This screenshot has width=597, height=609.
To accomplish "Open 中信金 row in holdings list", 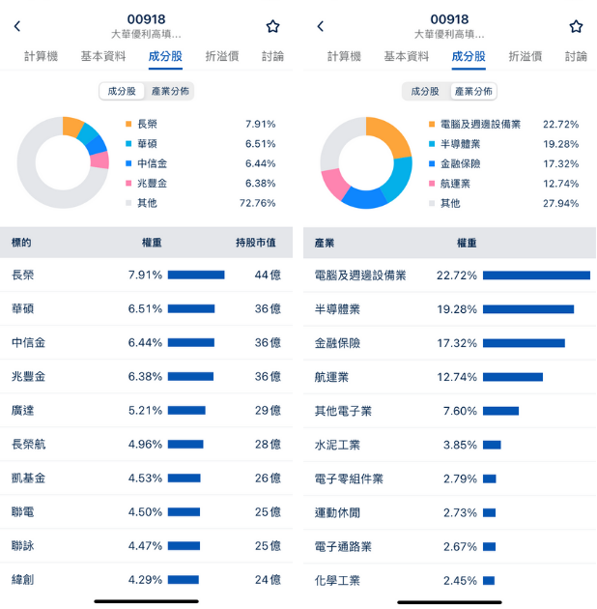I will (x=146, y=342).
